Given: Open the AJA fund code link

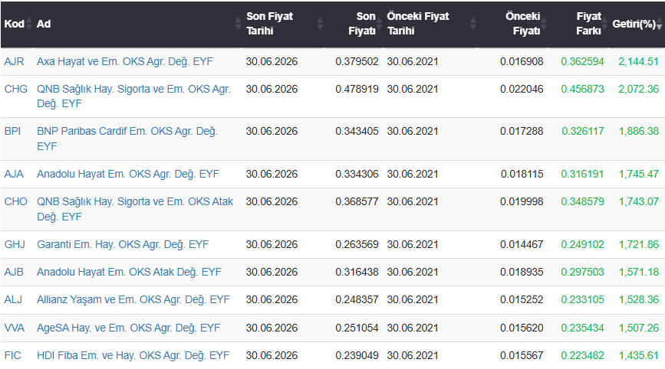Looking at the screenshot, I should [x=14, y=174].
